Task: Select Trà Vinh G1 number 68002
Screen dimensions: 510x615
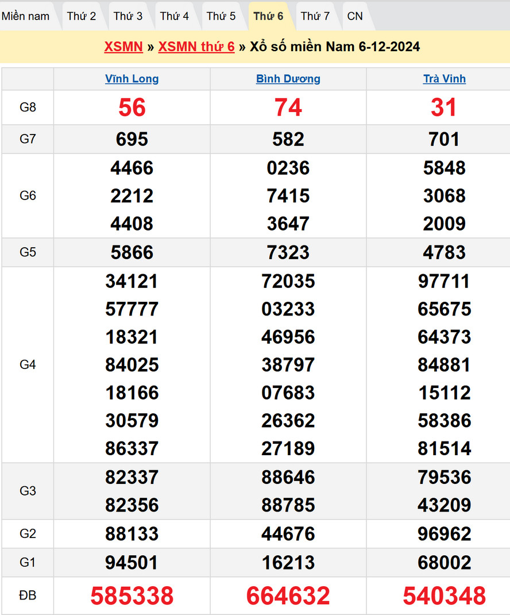Action: point(444,562)
